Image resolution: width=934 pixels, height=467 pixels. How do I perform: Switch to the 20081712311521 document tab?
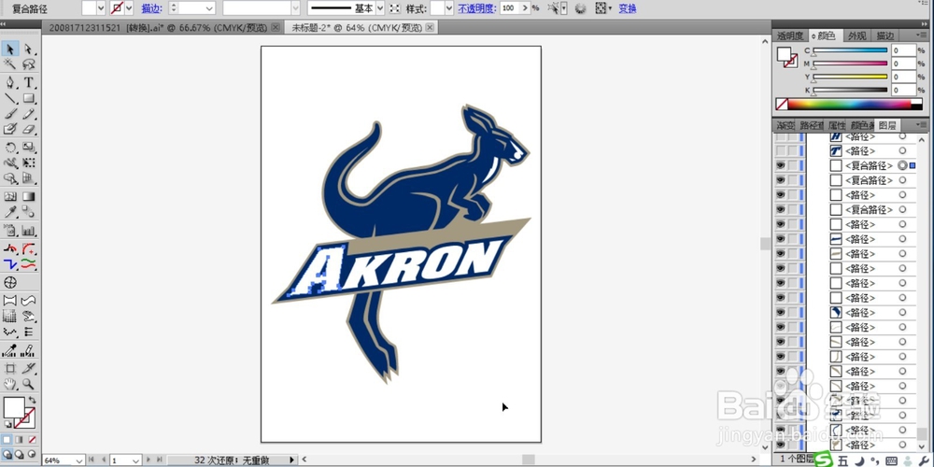click(x=160, y=28)
